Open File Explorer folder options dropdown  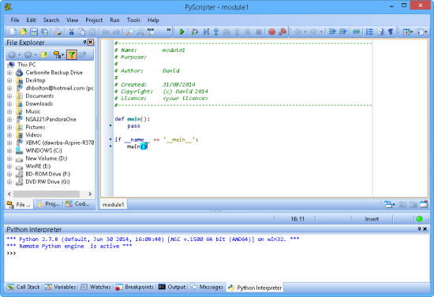tap(58, 54)
